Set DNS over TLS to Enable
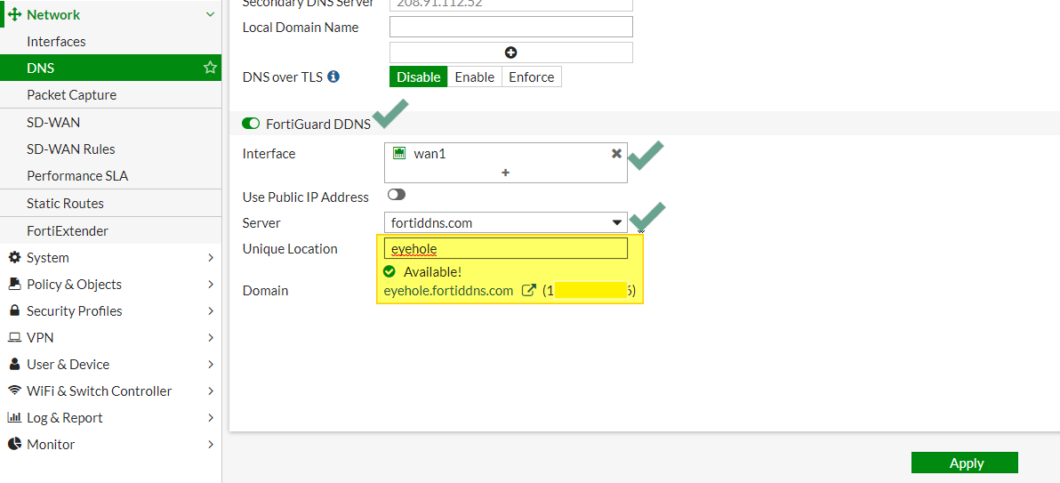1060x483 pixels. pos(475,76)
